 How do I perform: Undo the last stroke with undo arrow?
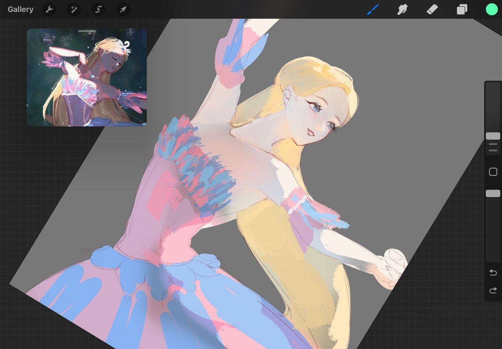[493, 273]
